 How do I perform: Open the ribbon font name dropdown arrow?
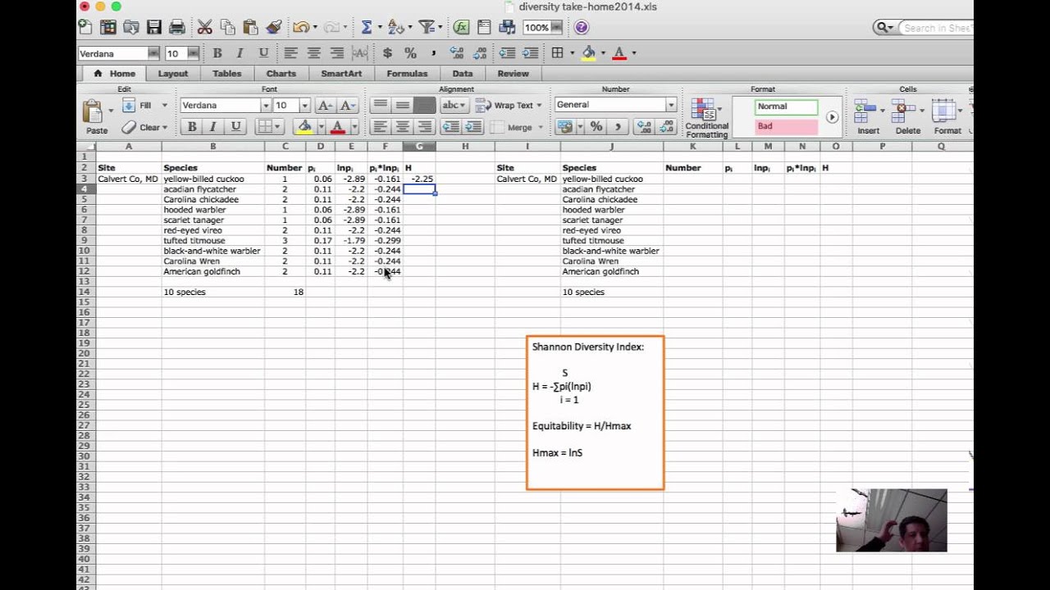click(x=265, y=106)
